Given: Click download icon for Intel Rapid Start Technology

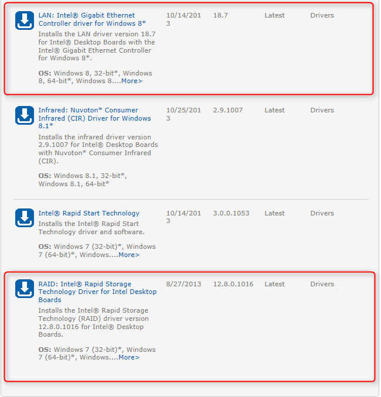Looking at the screenshot, I should (25, 218).
